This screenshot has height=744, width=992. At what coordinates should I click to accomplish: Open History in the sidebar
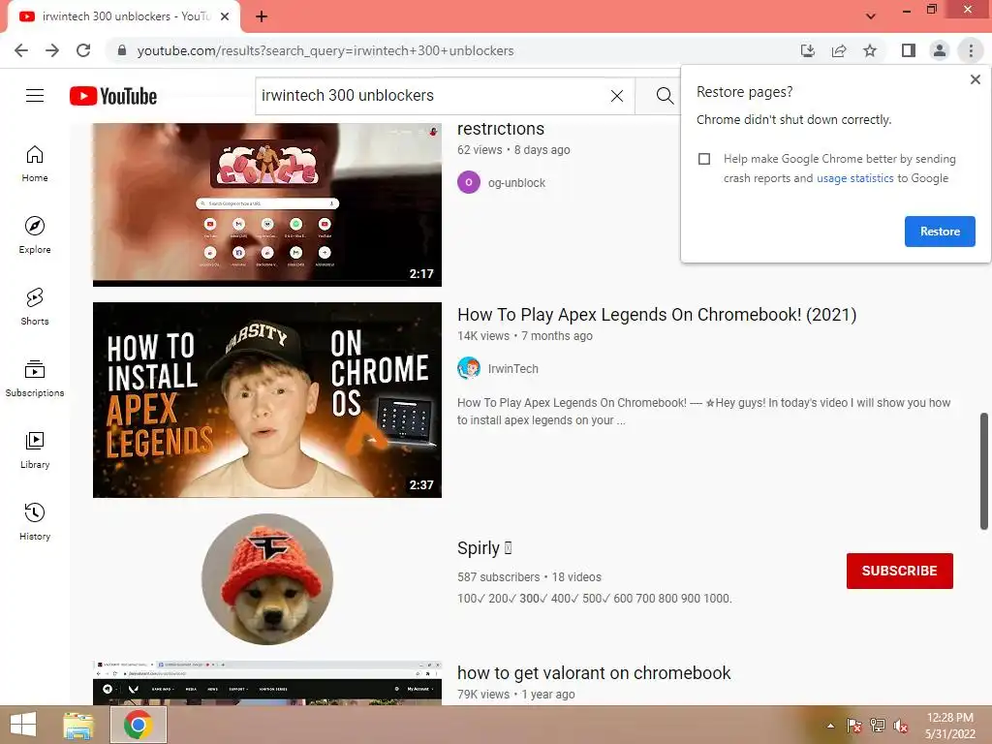click(35, 520)
